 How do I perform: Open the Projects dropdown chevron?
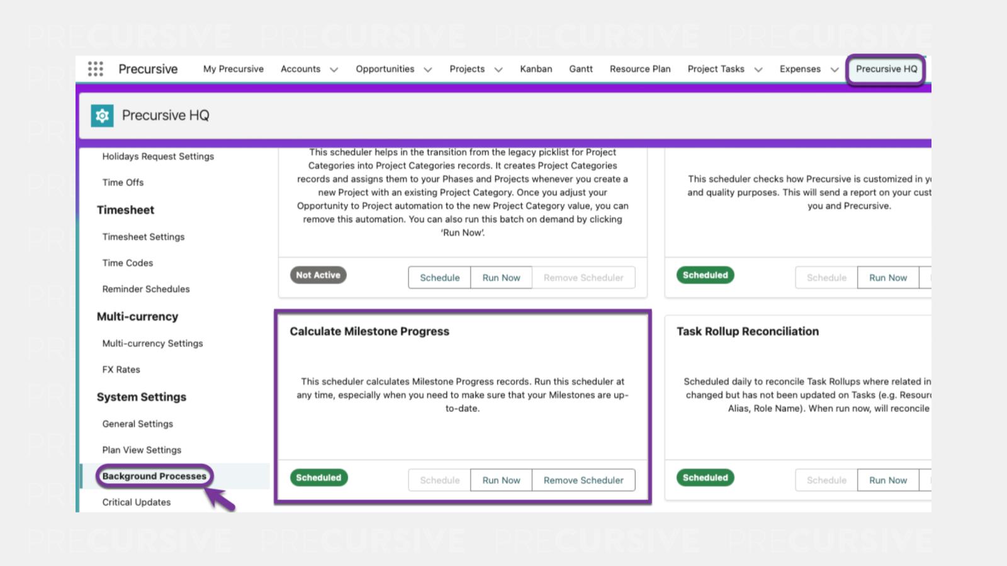(498, 70)
